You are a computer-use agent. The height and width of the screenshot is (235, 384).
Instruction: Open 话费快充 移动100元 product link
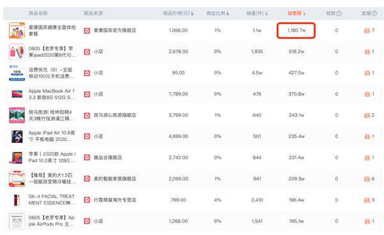(x=51, y=73)
